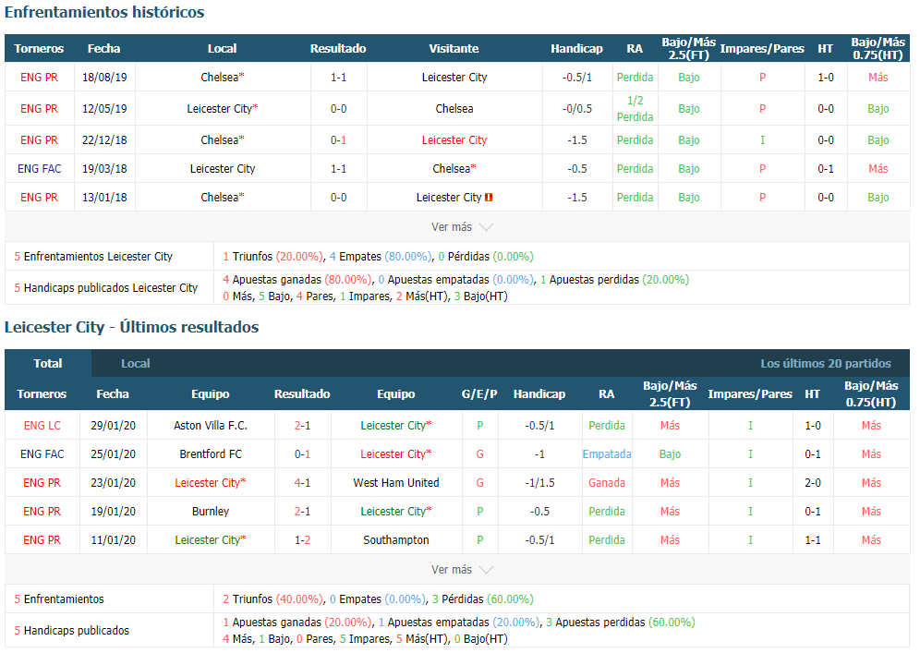Click the Handicap header in historical table
This screenshot has width=920, height=653.
coord(576,49)
